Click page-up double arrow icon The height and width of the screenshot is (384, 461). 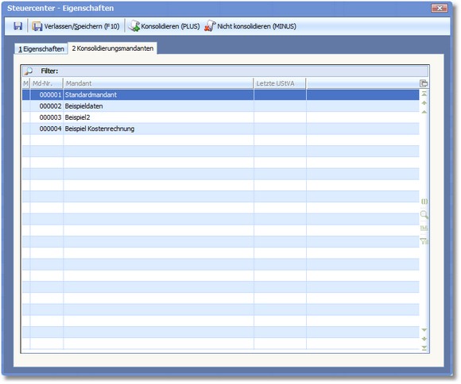pyautogui.click(x=424, y=103)
